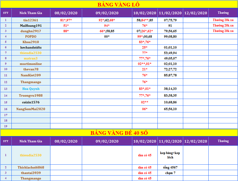Screen dimensions: 238x181
Task: Open the Thichlachoi6868 nickname
Action: [31, 167]
